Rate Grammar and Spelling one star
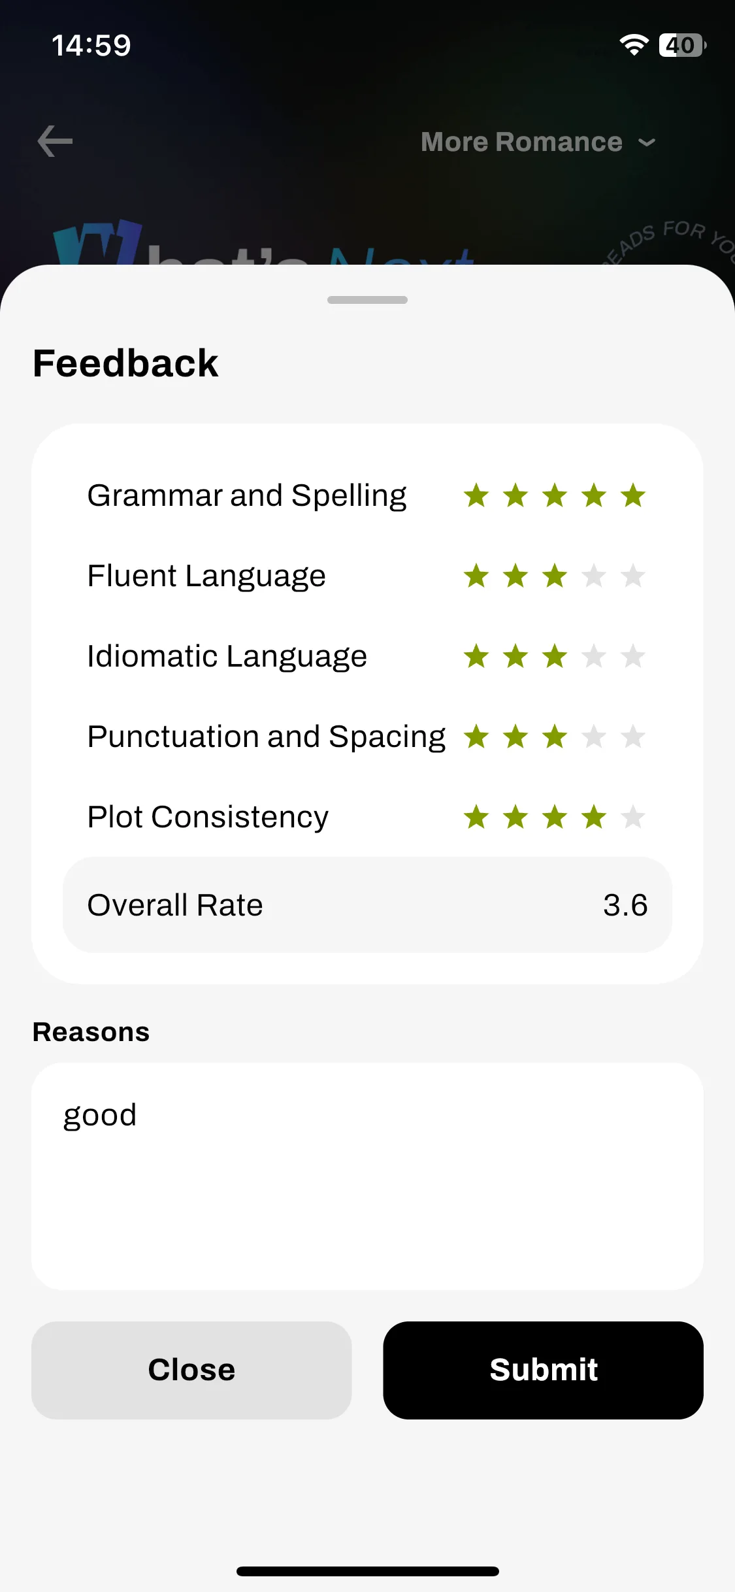 tap(476, 495)
